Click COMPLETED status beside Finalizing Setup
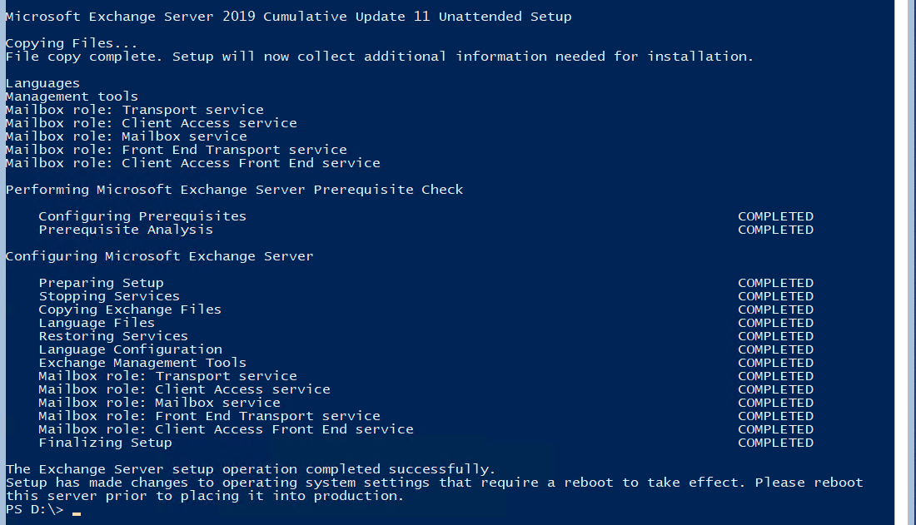Screen dimensions: 916x525 pos(775,443)
